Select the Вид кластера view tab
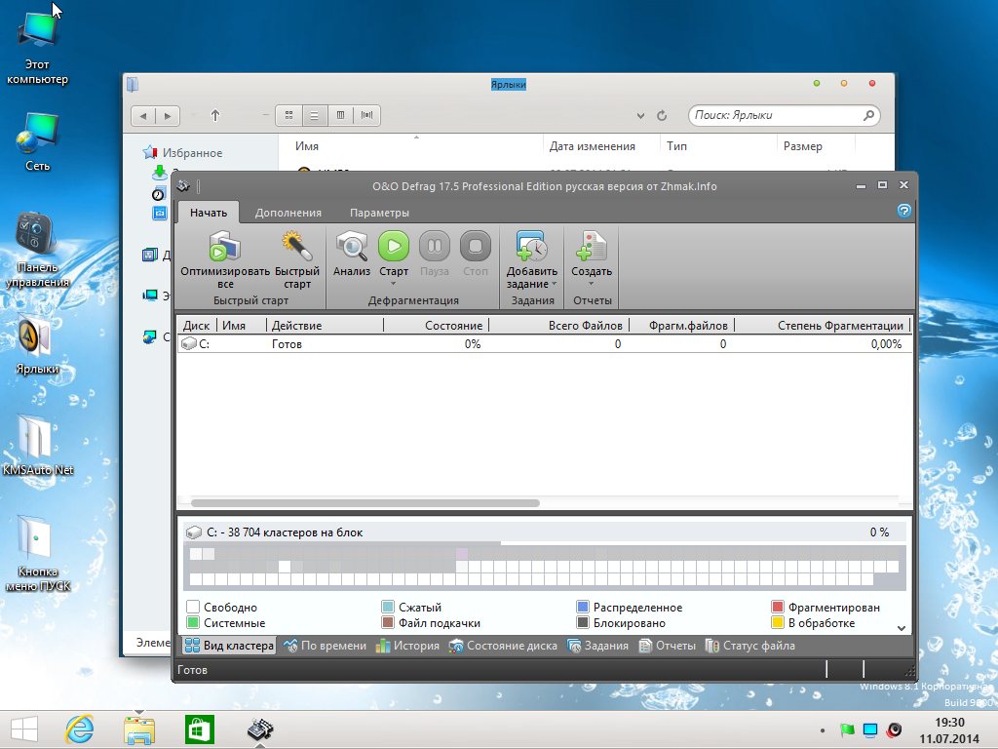The height and width of the screenshot is (749, 998). click(x=229, y=646)
